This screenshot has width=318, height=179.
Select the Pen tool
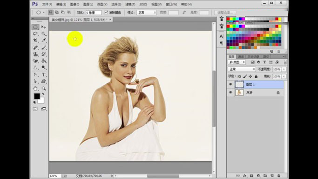click(35, 75)
